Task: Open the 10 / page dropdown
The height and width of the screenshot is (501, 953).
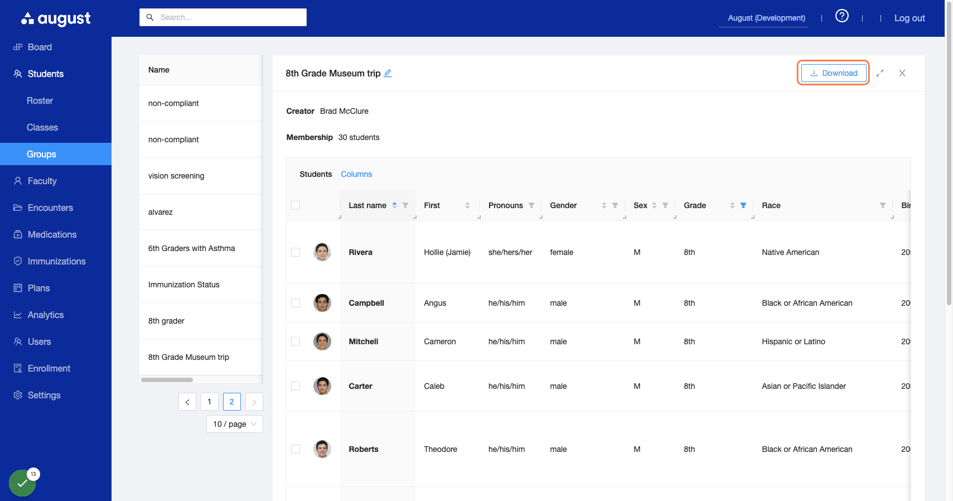Action: 235,424
